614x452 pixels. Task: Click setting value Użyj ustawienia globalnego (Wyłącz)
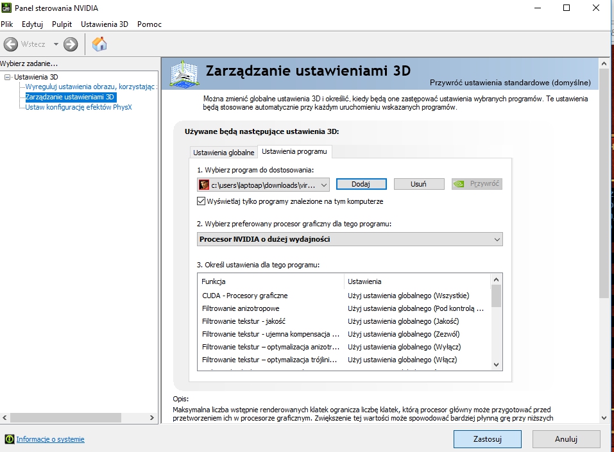[x=404, y=347]
